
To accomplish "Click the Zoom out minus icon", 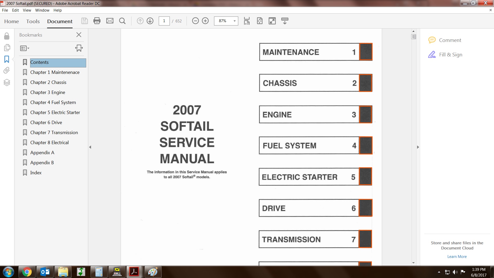I will (x=196, y=21).
